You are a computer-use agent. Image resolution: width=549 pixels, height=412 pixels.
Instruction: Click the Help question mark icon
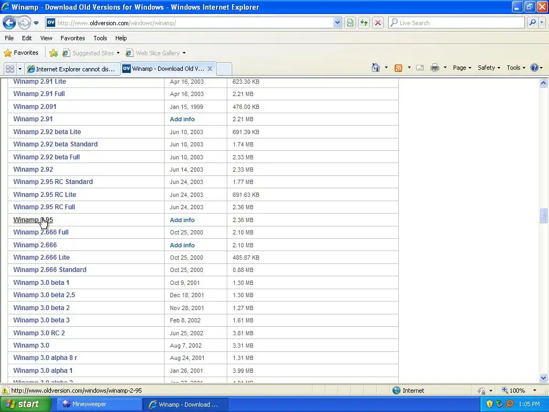point(535,68)
